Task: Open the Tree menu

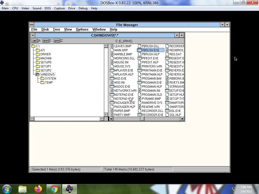Action: pos(56,29)
